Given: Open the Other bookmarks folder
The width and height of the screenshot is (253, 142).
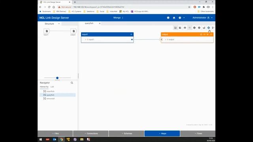Looking at the screenshot, I should (x=206, y=11).
